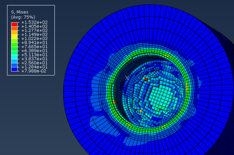Click the yellow legend swatch beside +1.149e+02
The width and height of the screenshot is (234, 155).
coord(14,37)
